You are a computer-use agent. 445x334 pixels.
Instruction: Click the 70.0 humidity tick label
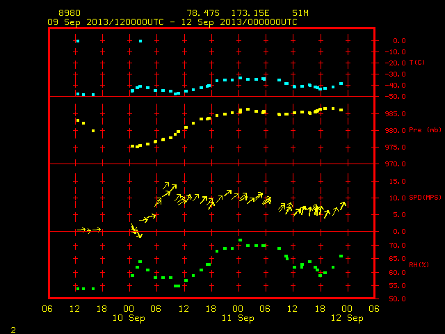pyautogui.click(x=398, y=246)
